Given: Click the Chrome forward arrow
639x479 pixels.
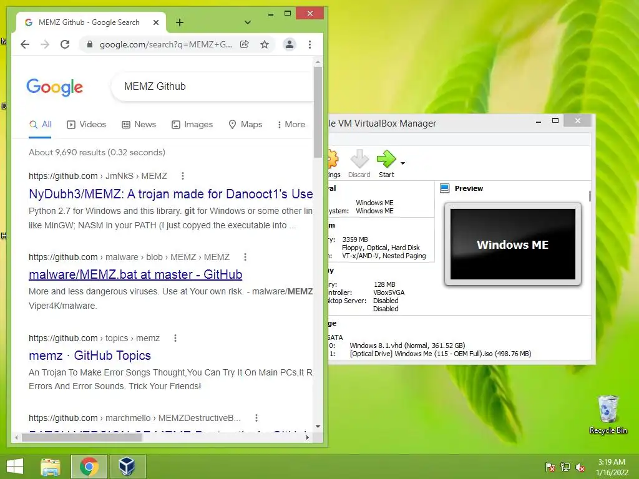Looking at the screenshot, I should (45, 44).
